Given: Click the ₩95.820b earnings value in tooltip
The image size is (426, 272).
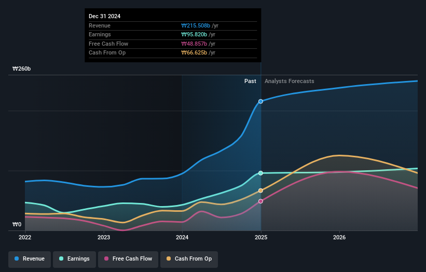Looking at the screenshot, I should 194,34.
